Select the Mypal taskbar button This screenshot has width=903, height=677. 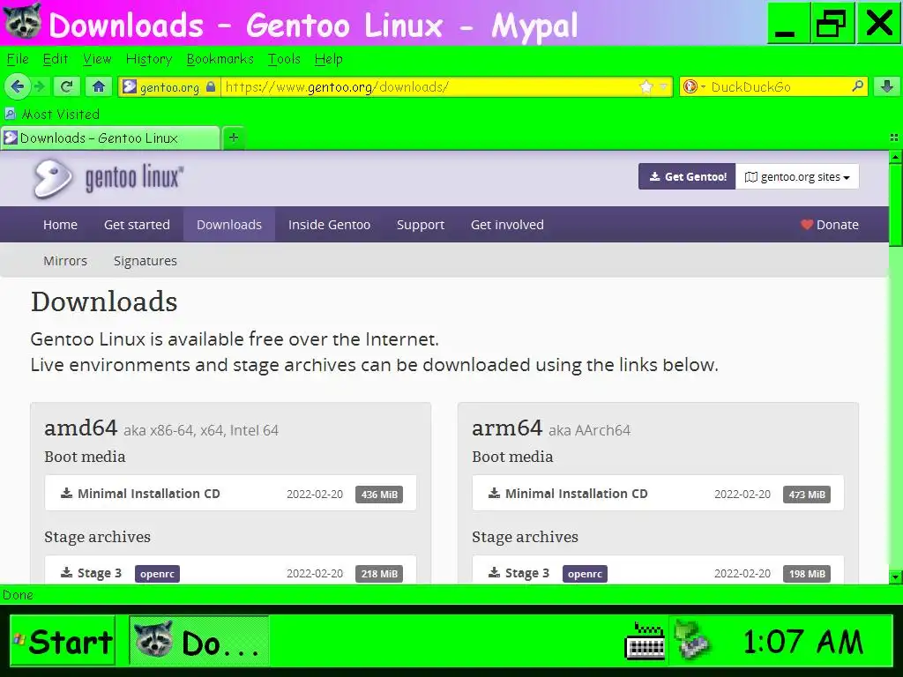pyautogui.click(x=198, y=641)
